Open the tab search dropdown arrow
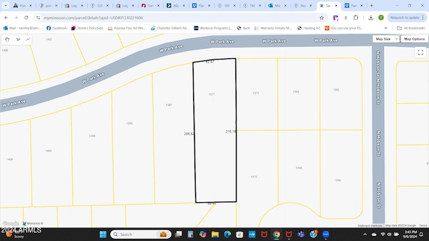Viewport: 429px width, 241px height. tap(5, 5)
